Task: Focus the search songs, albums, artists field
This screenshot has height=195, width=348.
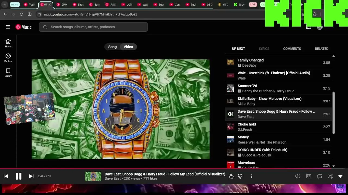Action: pos(93,27)
